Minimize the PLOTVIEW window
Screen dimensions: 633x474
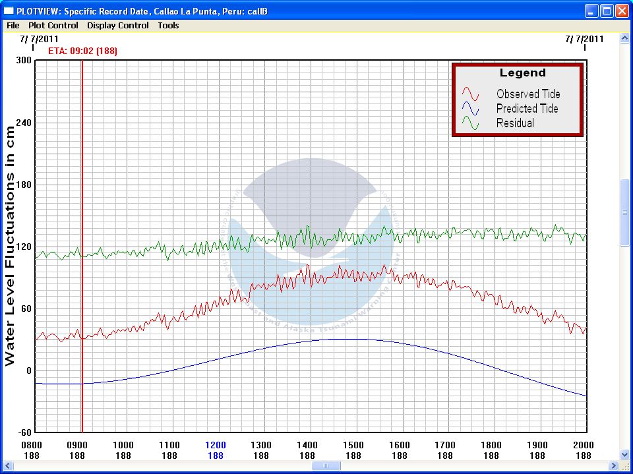[x=591, y=11]
